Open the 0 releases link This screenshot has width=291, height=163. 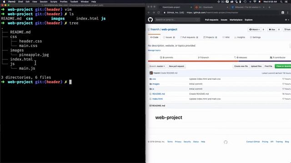coord(241,58)
